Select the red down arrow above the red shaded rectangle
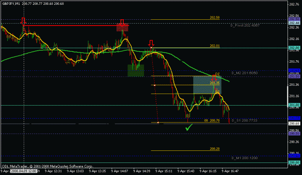 click(122, 23)
